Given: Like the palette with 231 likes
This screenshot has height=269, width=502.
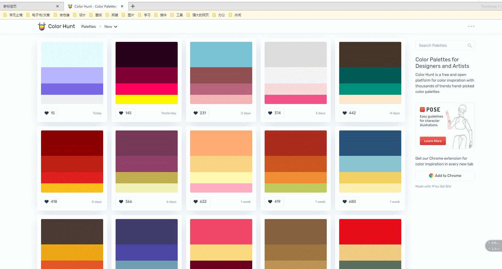Looking at the screenshot, I should pos(200,113).
